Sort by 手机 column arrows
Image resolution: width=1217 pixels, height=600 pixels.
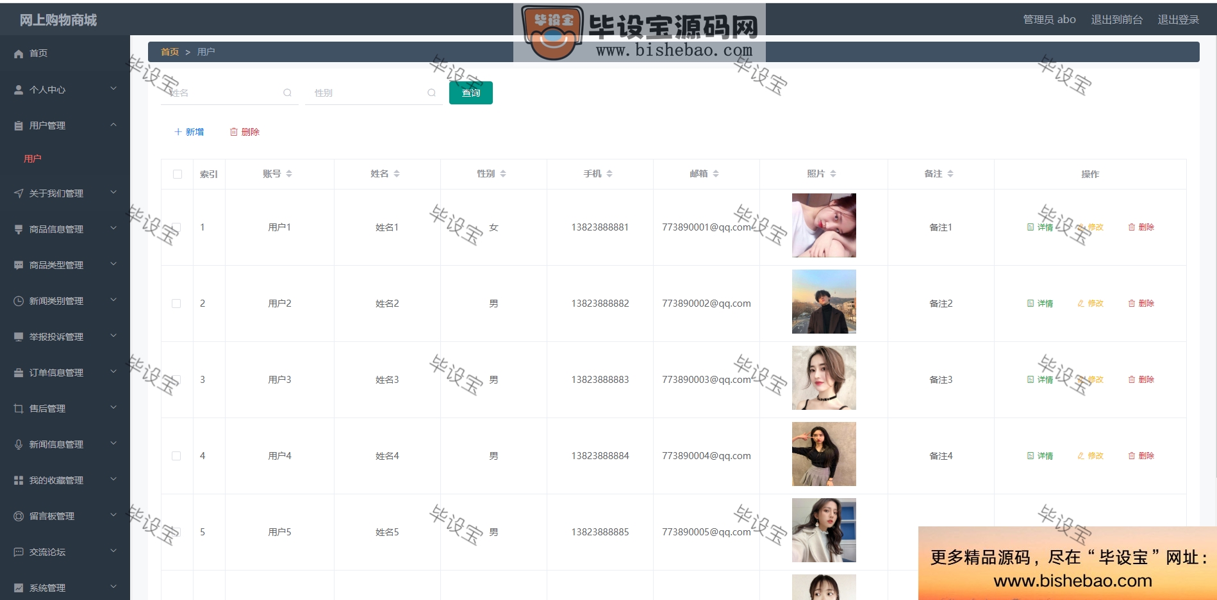click(x=609, y=174)
